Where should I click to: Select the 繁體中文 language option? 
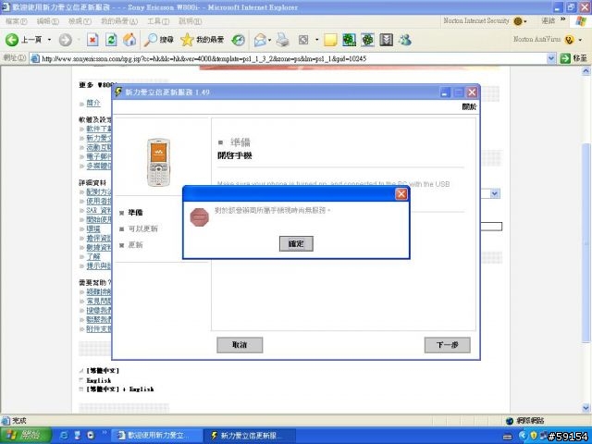[x=103, y=371]
